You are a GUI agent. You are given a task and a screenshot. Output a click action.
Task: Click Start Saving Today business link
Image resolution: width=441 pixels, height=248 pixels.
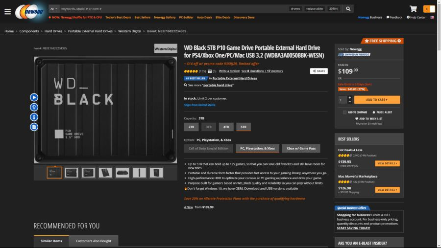[x=353, y=228]
